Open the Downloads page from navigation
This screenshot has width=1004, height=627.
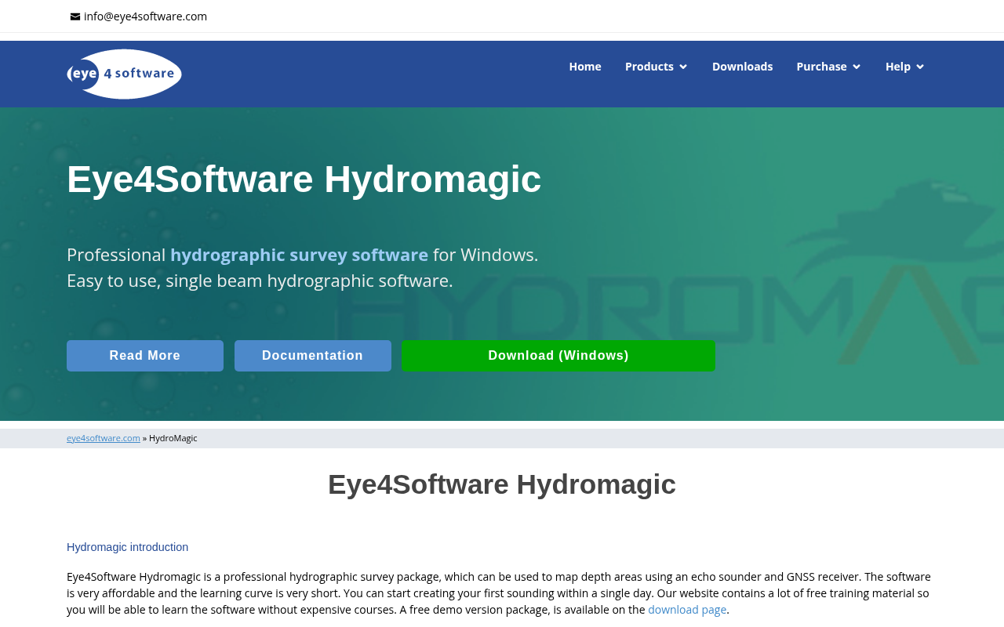pyautogui.click(x=742, y=67)
